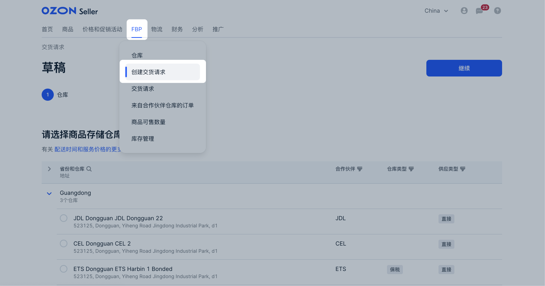Click 直接 tag on ETS row
Image resolution: width=545 pixels, height=286 pixels.
pyautogui.click(x=446, y=270)
